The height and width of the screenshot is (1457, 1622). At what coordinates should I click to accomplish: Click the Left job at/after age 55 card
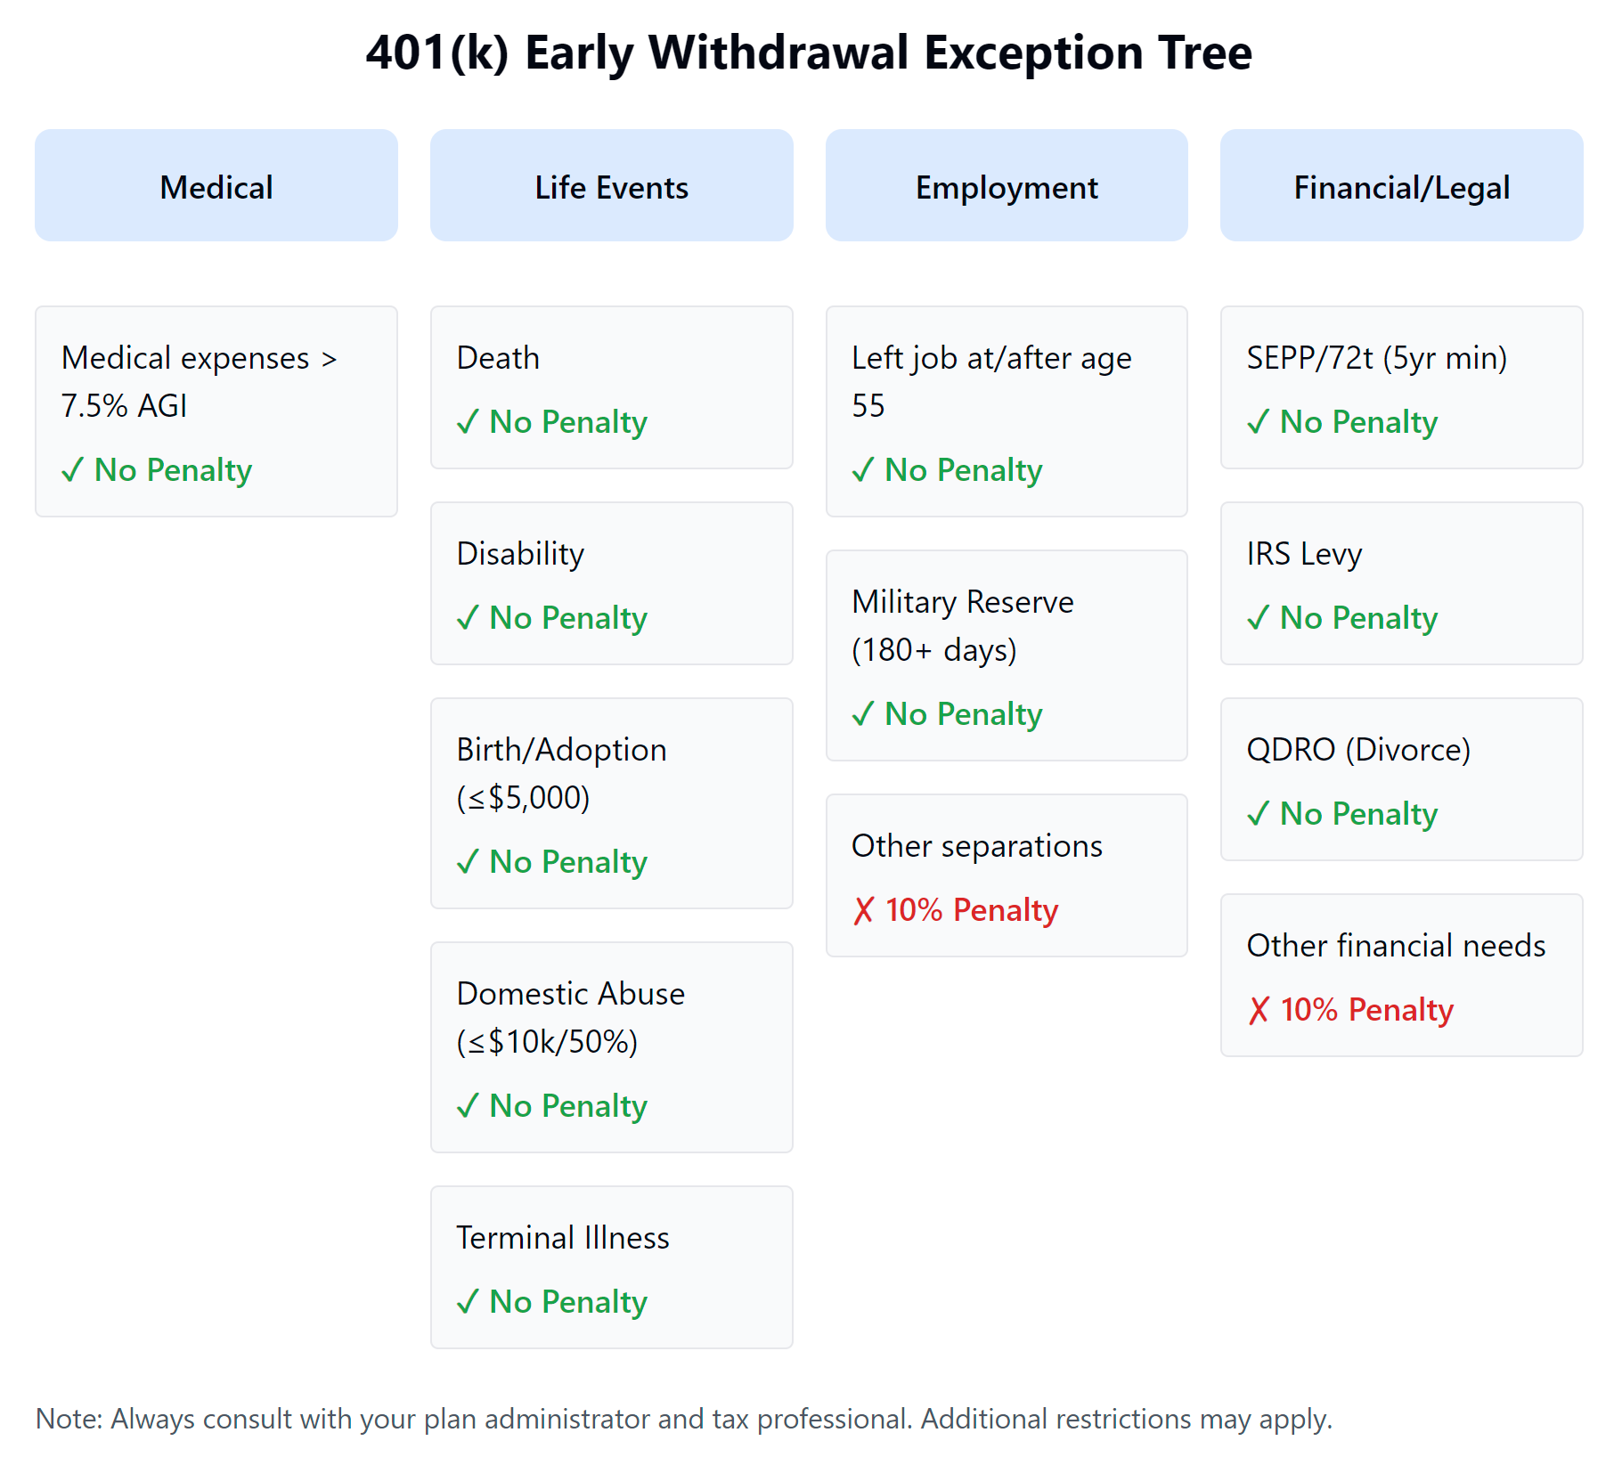(1007, 411)
